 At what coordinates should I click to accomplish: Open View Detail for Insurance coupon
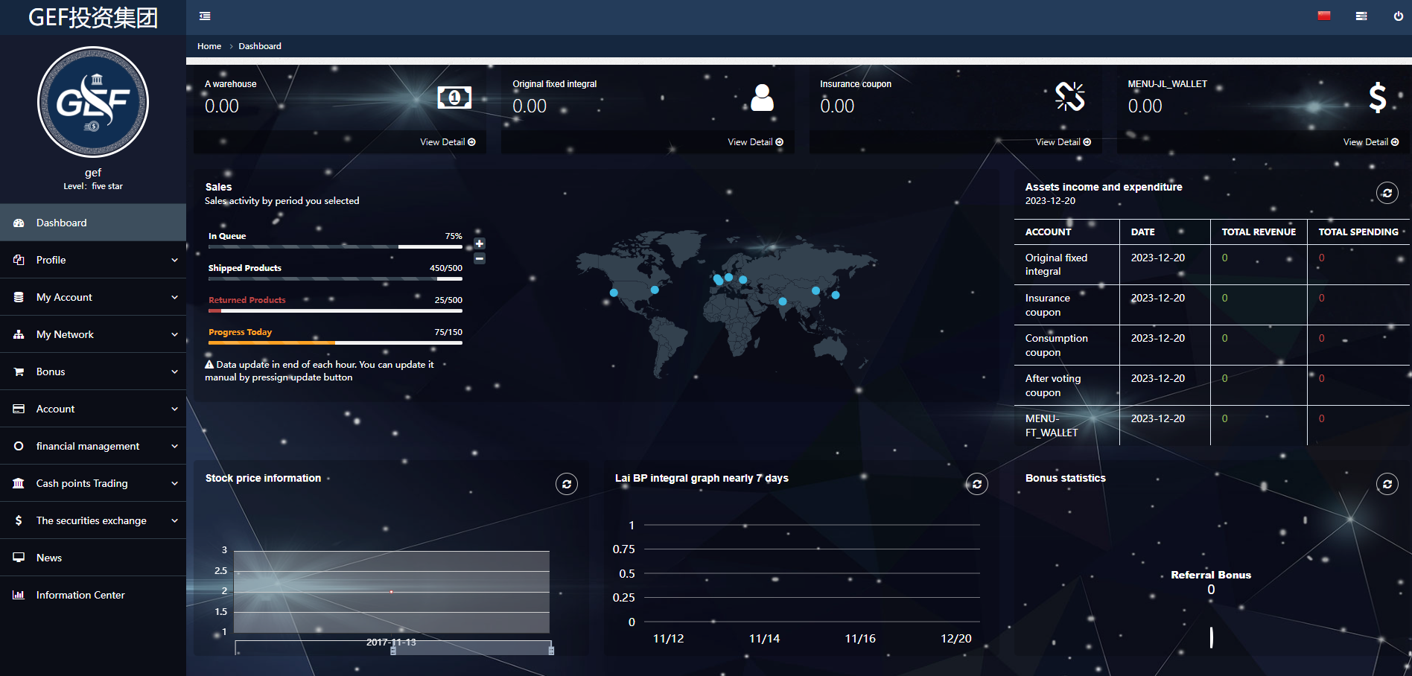tap(1063, 142)
